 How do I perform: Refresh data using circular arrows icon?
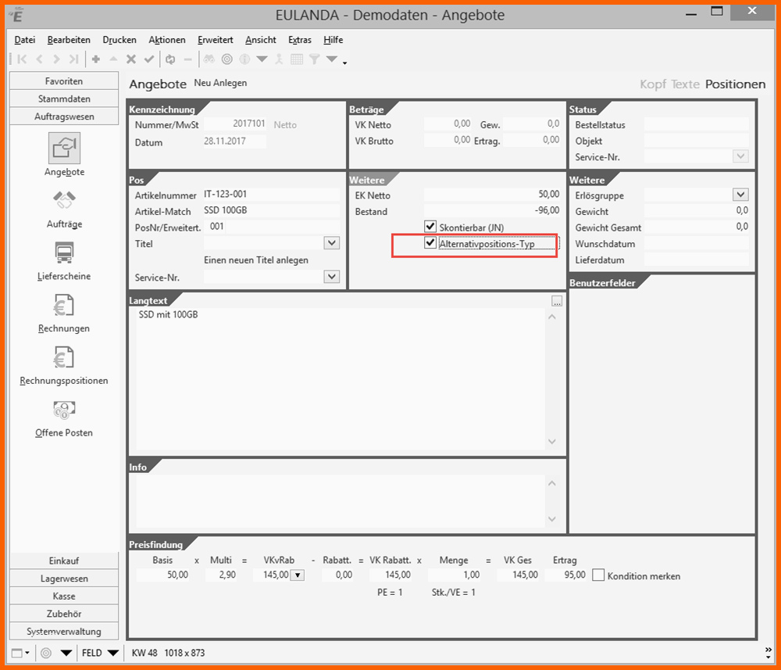click(x=170, y=59)
